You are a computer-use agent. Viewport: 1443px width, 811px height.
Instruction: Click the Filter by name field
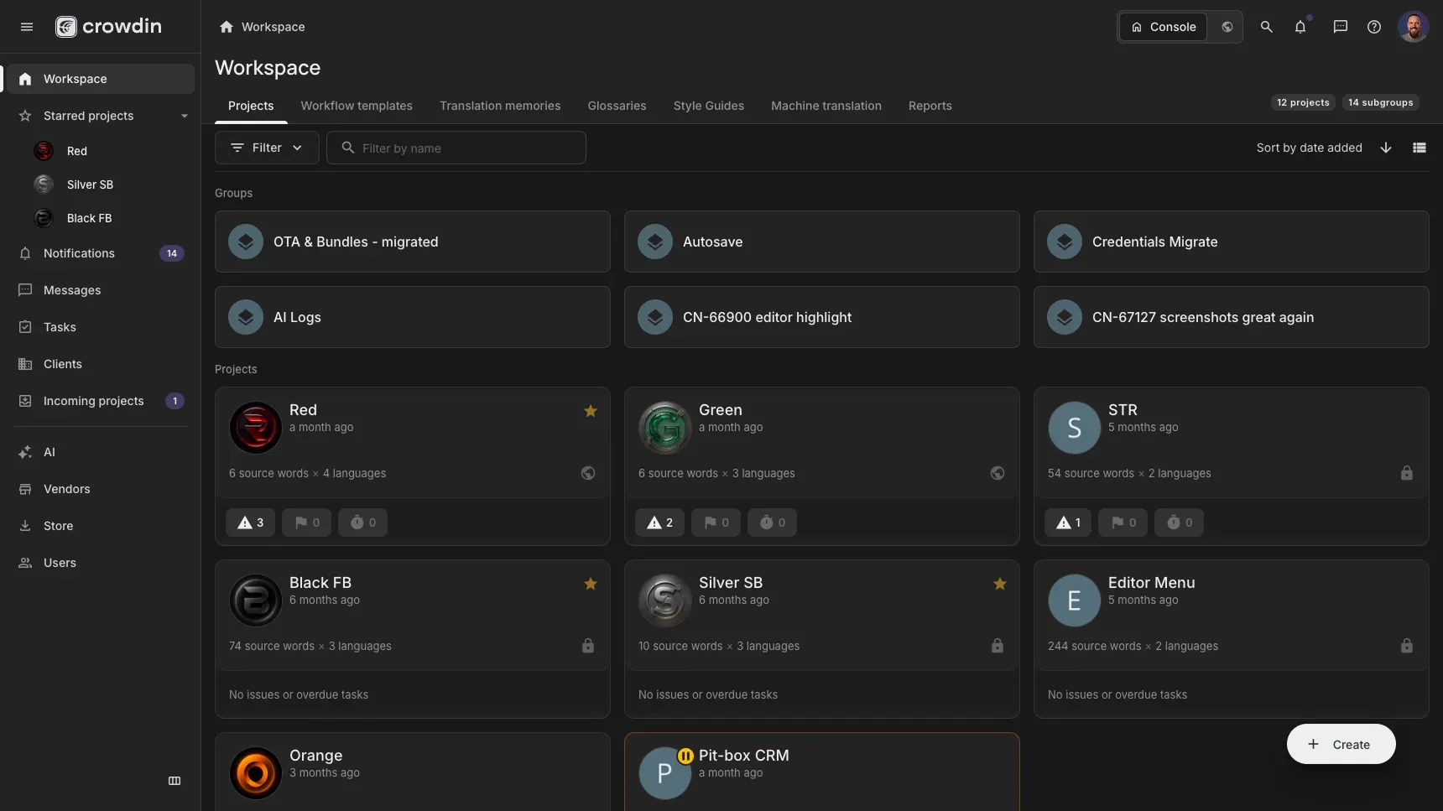click(x=456, y=148)
